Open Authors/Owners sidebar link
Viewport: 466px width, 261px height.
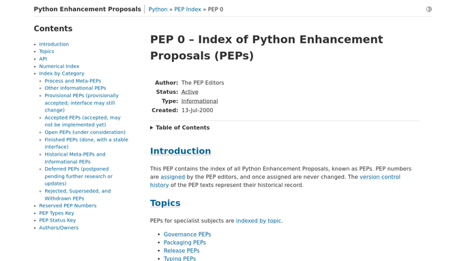coord(59,228)
